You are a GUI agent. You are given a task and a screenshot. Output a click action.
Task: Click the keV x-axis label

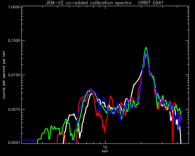pos(105,151)
